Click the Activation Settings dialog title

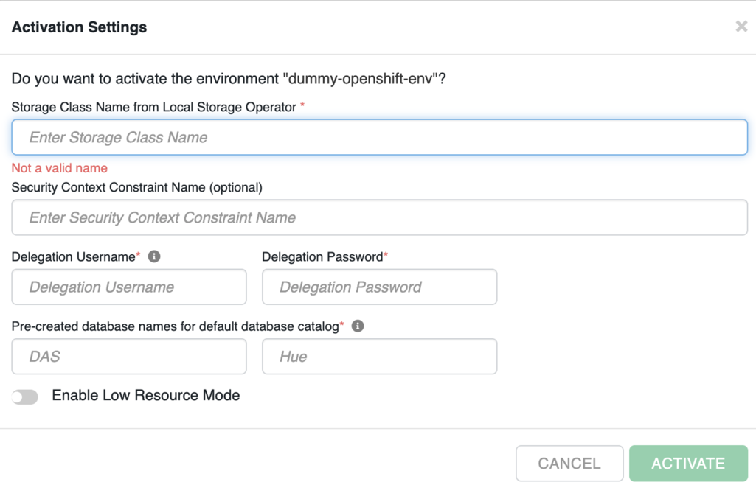pyautogui.click(x=78, y=27)
